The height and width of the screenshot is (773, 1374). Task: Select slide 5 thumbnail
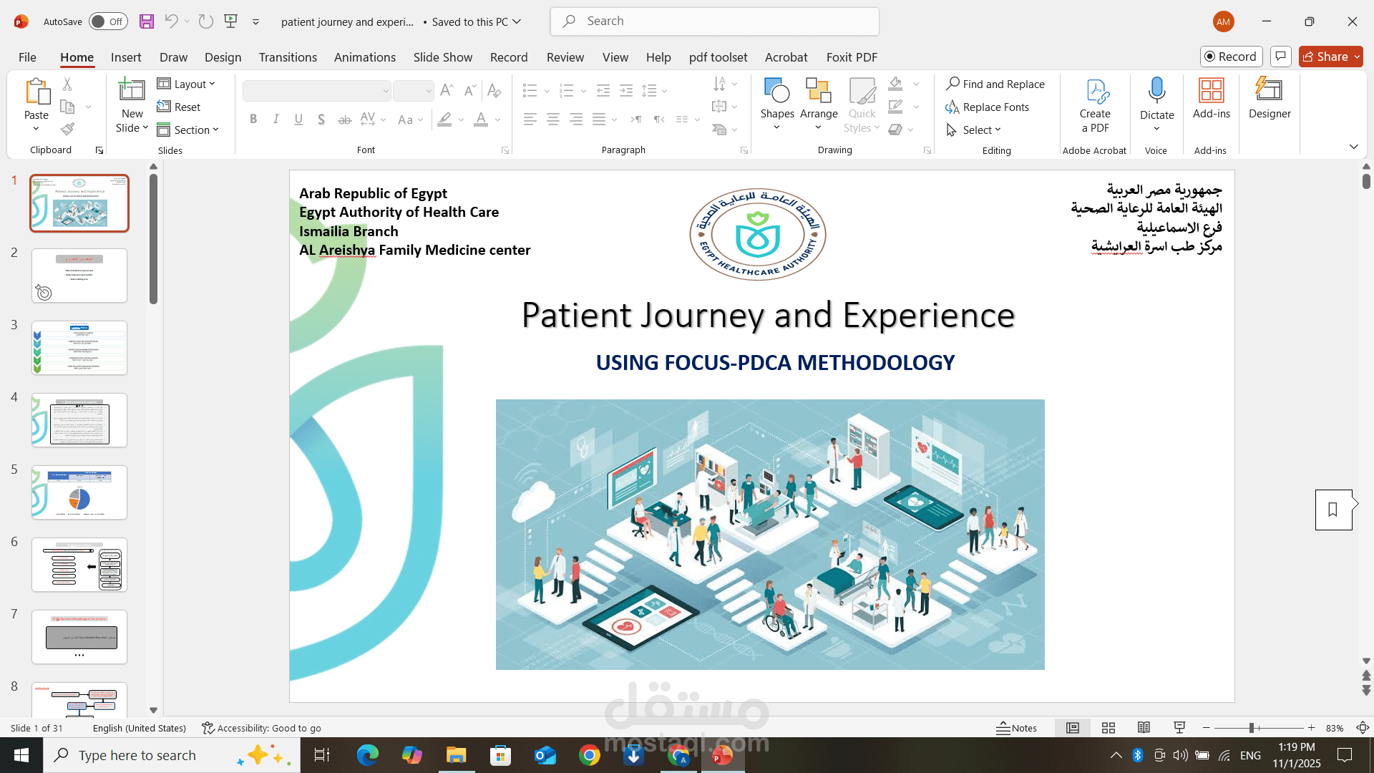[79, 492]
